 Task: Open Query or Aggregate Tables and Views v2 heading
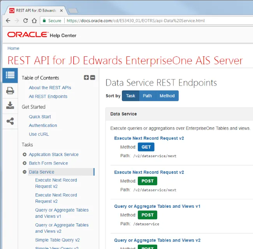click(157, 240)
